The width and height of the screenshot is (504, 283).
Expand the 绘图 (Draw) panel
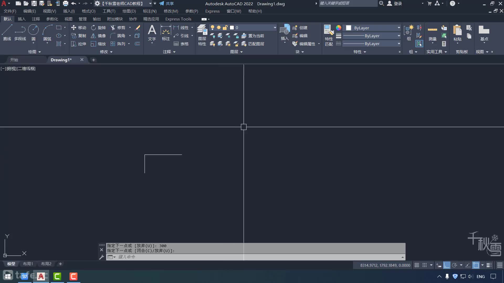tap(34, 52)
